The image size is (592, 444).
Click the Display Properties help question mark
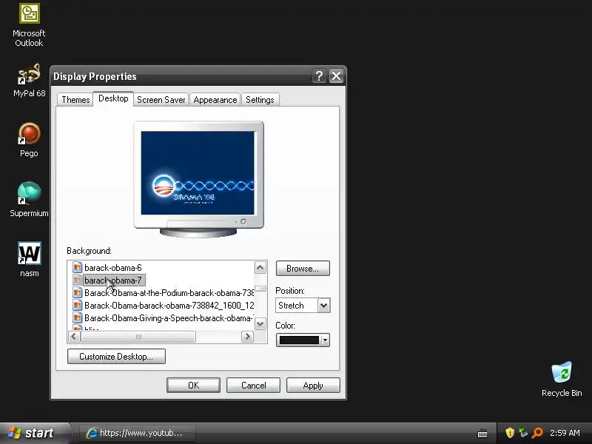point(319,76)
